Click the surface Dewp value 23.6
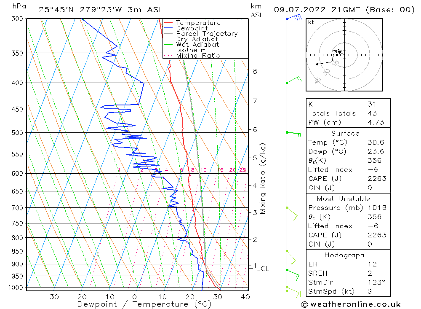The image size is (421, 309). pyautogui.click(x=376, y=151)
